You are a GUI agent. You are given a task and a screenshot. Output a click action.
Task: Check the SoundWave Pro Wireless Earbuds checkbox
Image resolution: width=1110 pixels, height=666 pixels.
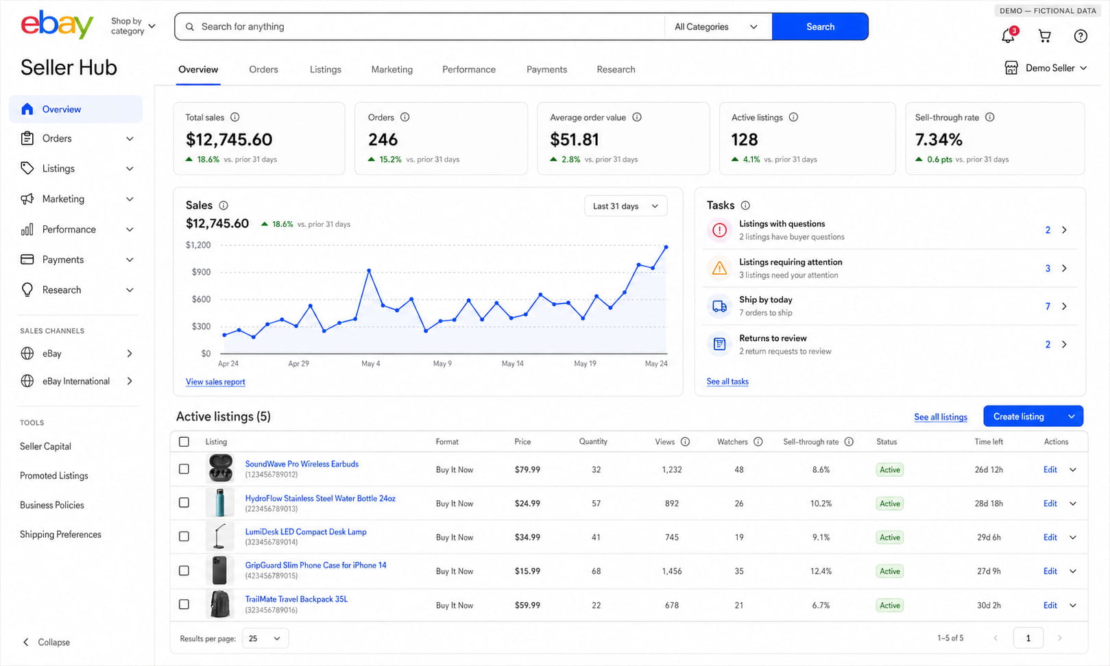point(184,469)
